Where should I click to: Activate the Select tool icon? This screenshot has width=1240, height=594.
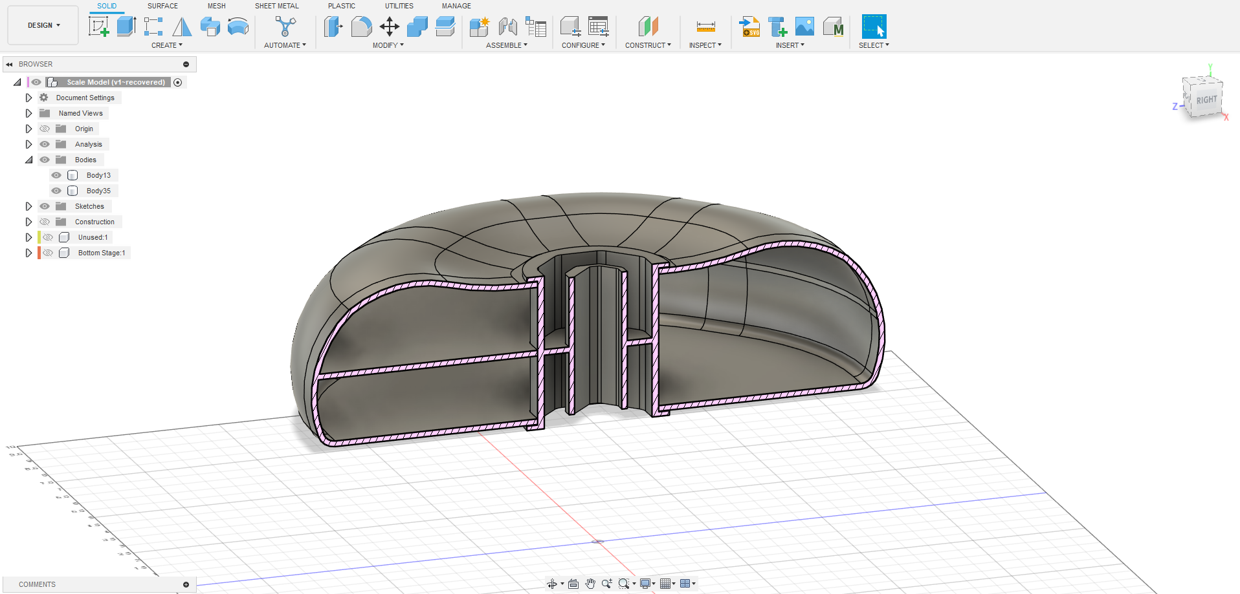coord(874,27)
